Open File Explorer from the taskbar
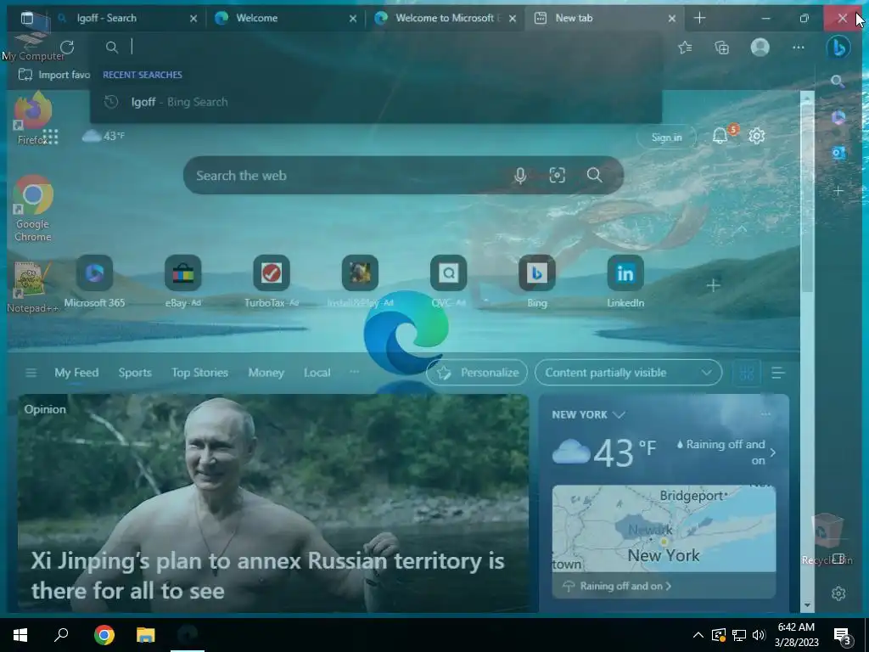 coord(146,635)
